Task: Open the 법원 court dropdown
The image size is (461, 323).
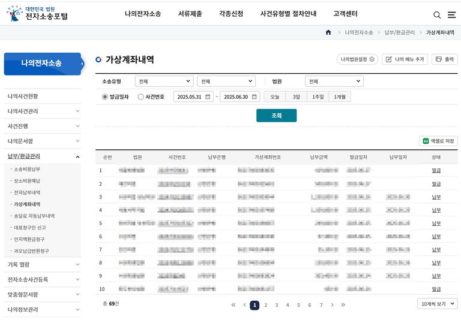Action: (x=334, y=81)
